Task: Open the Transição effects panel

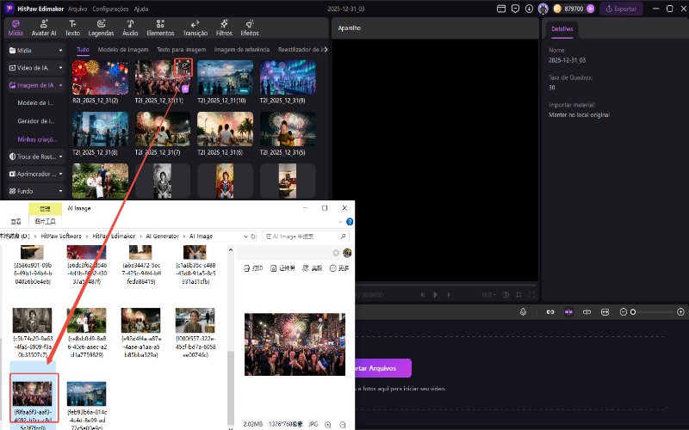Action: point(196,28)
